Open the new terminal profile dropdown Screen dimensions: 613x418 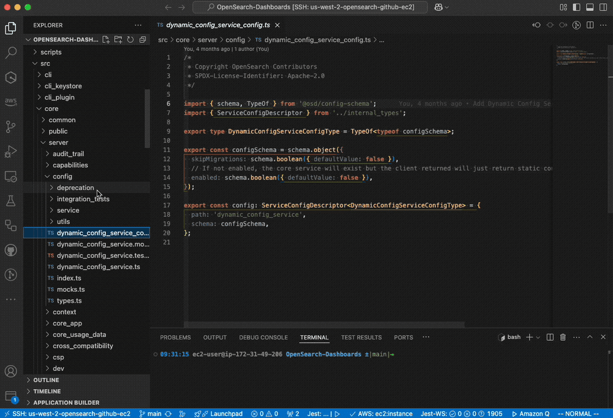click(538, 338)
